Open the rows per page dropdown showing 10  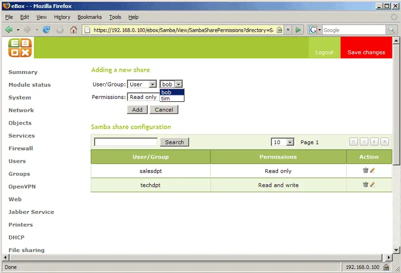(x=282, y=142)
